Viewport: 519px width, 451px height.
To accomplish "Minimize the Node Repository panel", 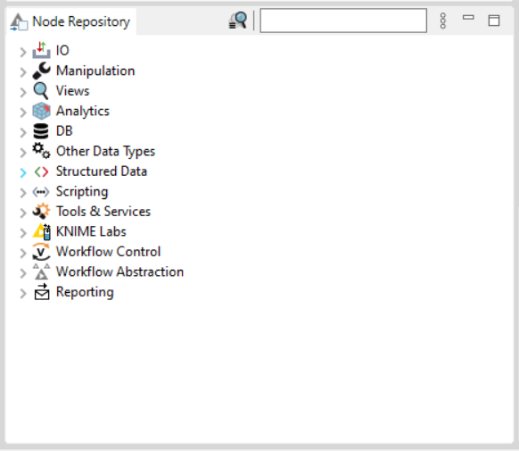I will click(x=468, y=17).
